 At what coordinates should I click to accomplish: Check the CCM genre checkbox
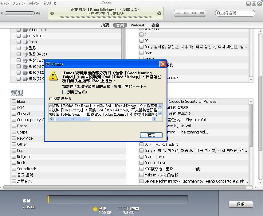(x=14, y=107)
